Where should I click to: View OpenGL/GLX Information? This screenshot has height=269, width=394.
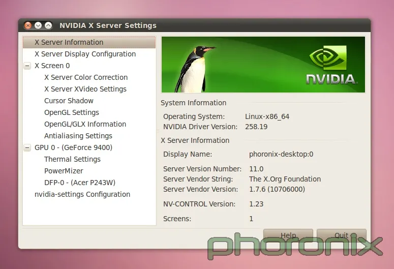[85, 124]
